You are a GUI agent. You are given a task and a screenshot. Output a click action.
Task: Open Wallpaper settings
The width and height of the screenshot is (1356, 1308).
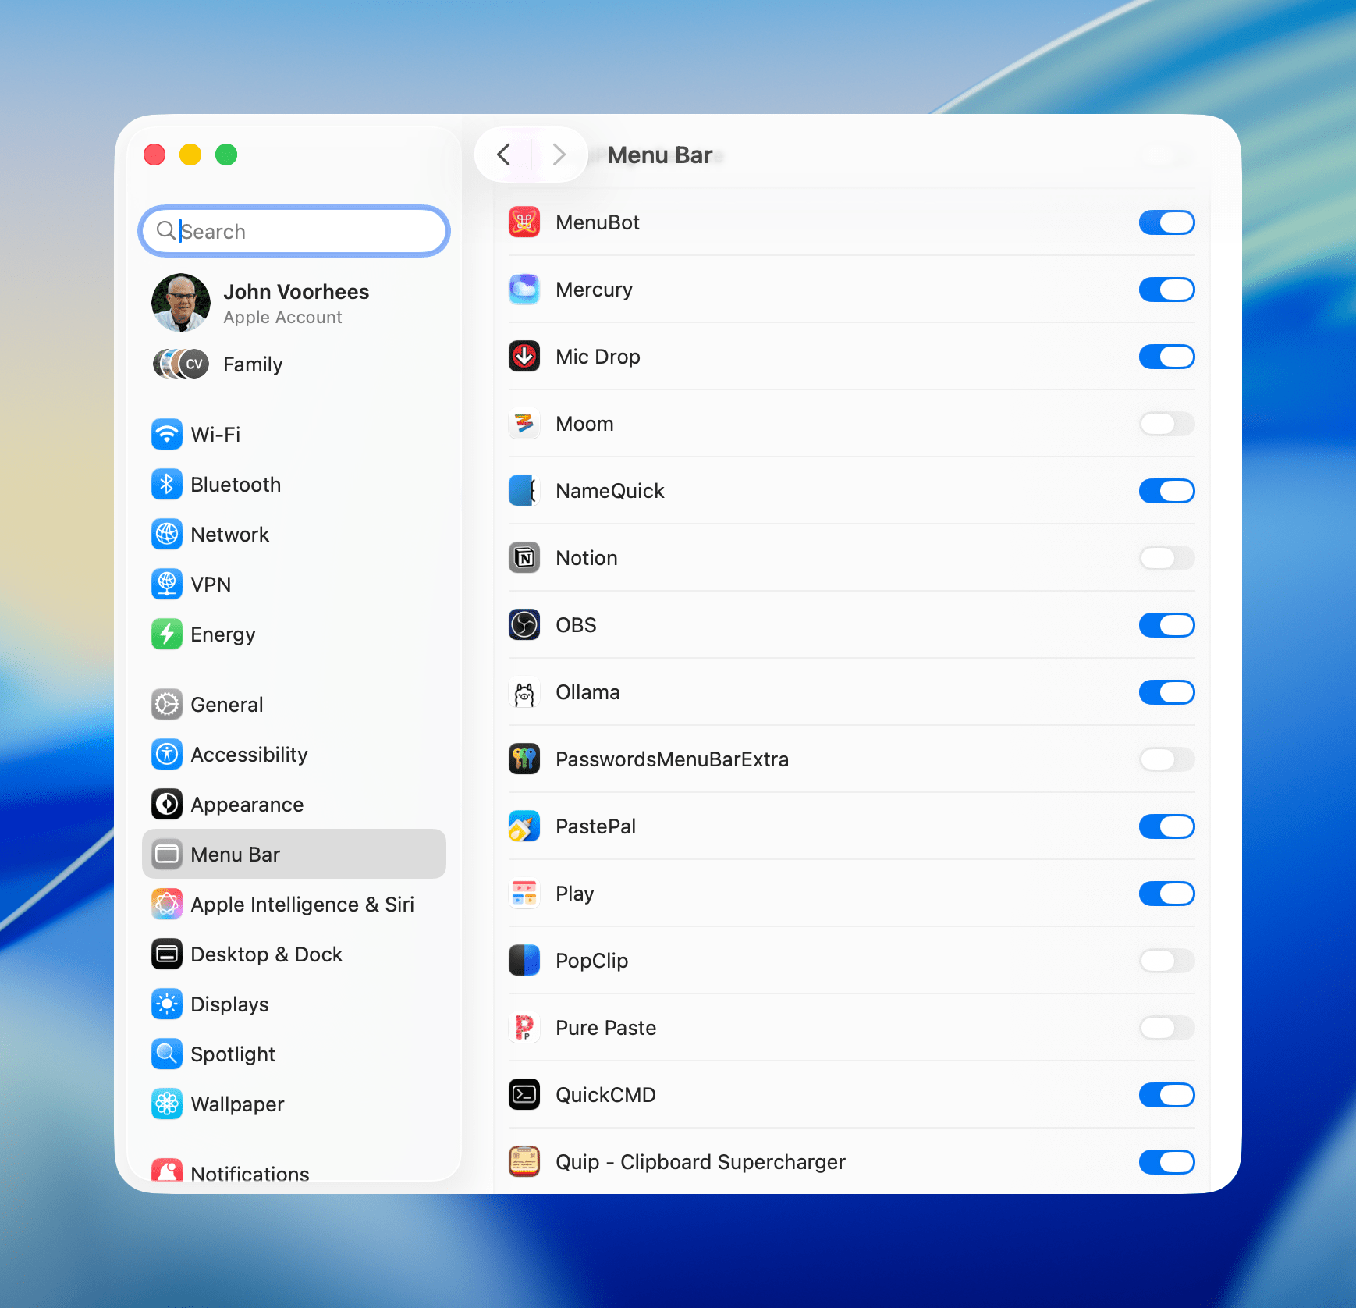pos(294,1104)
